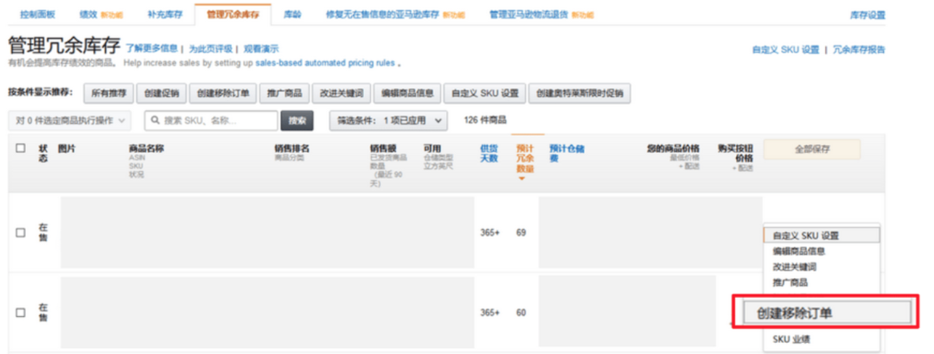Filter by 编辑商品信息 button

pyautogui.click(x=407, y=93)
